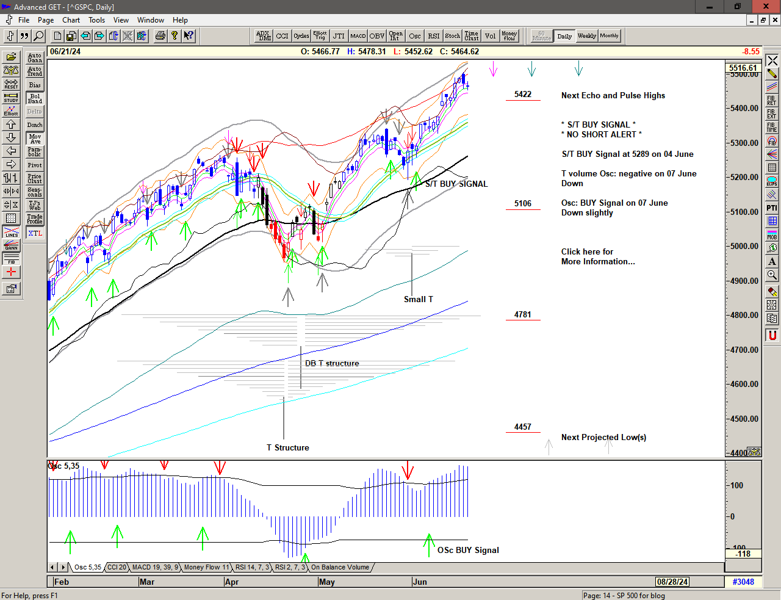Click the MACD indicator button
The width and height of the screenshot is (781, 600).
coord(358,36)
